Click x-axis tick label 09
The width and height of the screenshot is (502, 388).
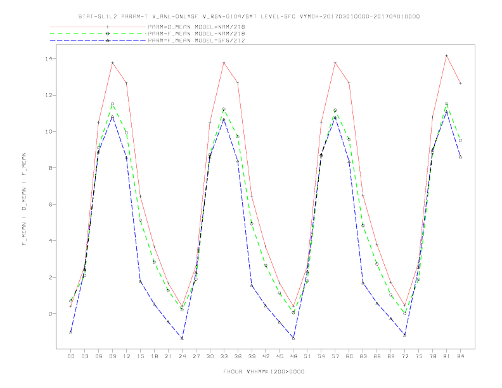click(x=112, y=356)
